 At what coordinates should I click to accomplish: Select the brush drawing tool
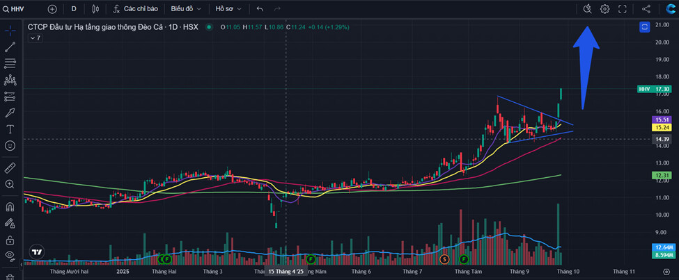[x=10, y=113]
